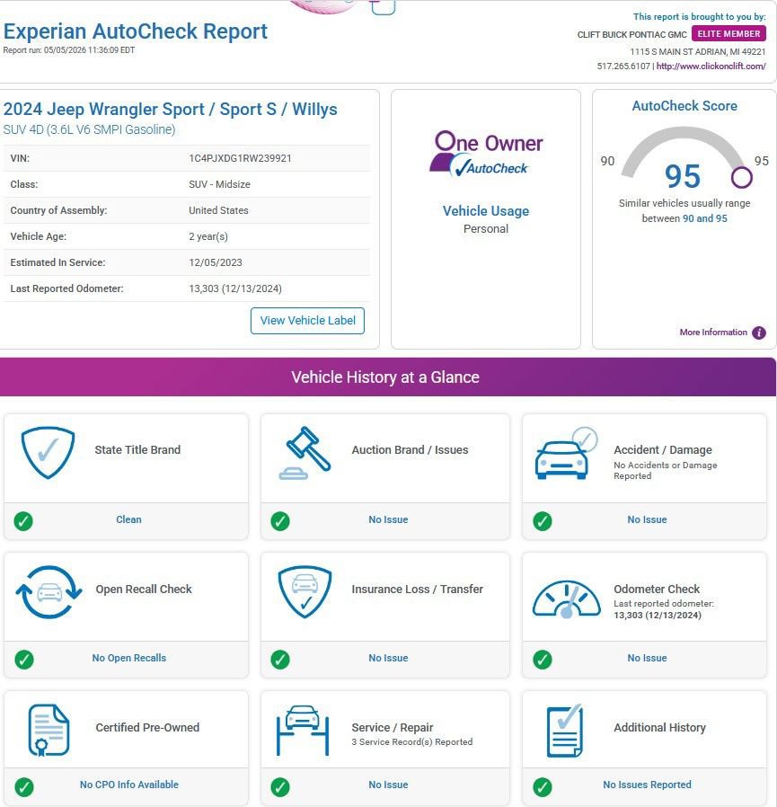Click green check in Odometer Check card
This screenshot has height=807, width=777.
[543, 660]
